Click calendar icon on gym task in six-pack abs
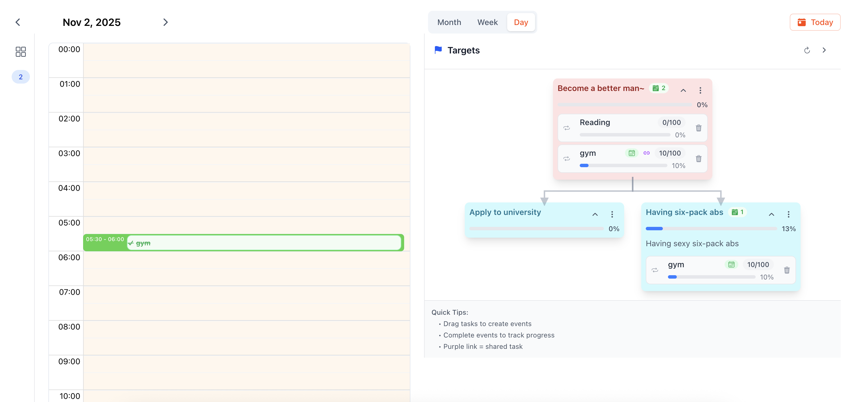843x402 pixels. [x=731, y=264]
